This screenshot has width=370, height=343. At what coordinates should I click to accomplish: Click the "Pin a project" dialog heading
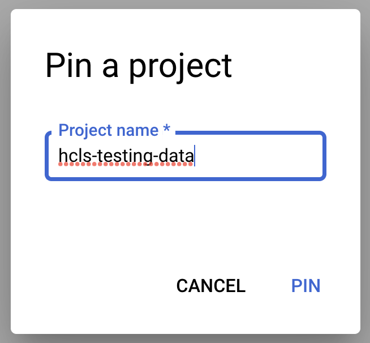tap(139, 66)
